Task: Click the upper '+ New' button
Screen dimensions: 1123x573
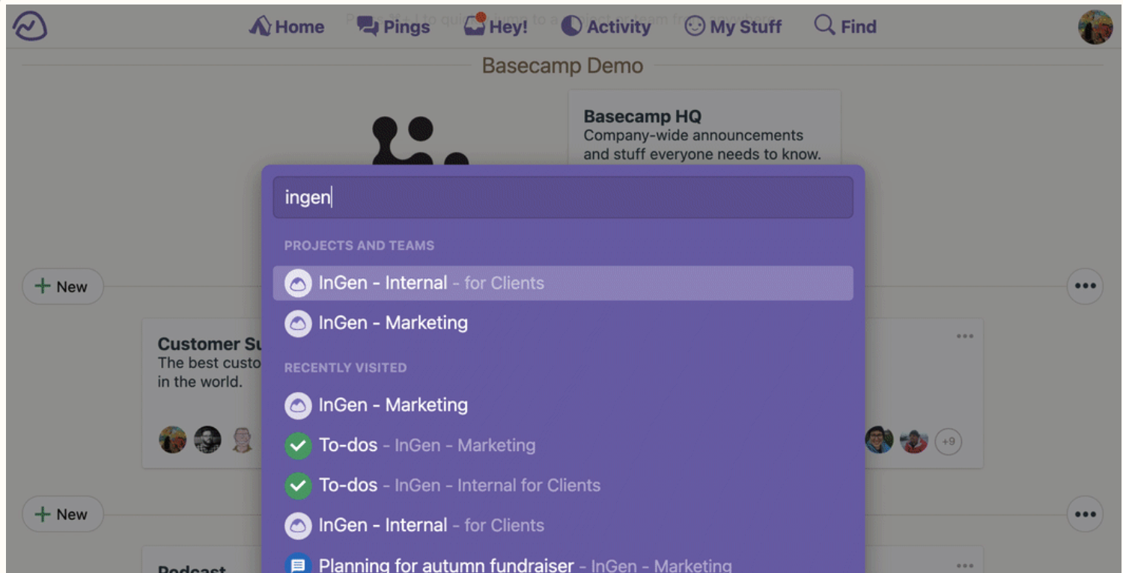Action: pos(62,286)
